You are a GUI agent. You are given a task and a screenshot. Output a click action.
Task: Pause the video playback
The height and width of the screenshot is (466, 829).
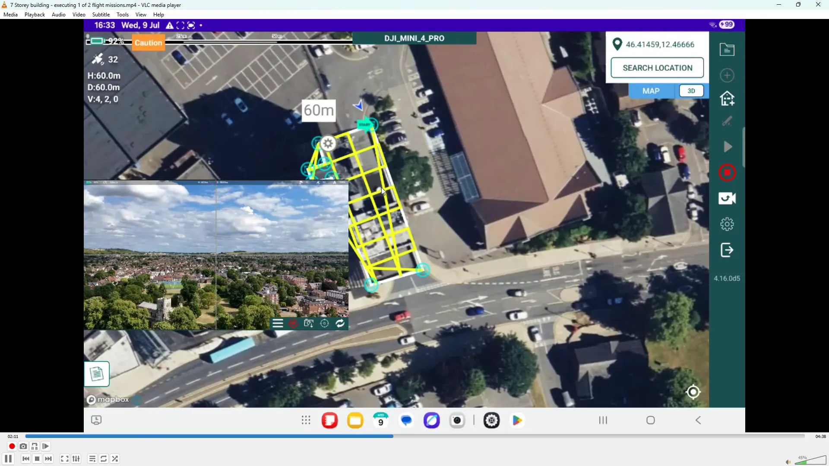(x=8, y=459)
